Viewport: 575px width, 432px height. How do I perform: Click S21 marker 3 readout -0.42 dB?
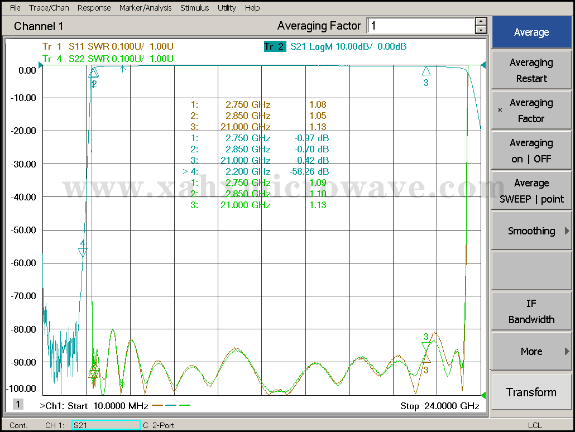click(312, 160)
